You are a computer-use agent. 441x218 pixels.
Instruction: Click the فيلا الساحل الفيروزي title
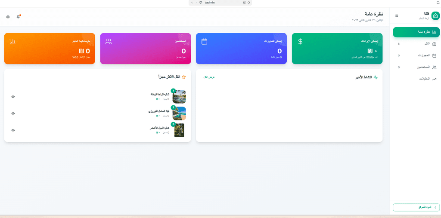click(x=158, y=111)
